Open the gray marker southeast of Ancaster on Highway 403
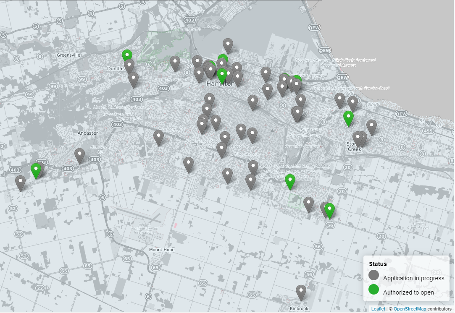455x313 pixels. [79, 155]
